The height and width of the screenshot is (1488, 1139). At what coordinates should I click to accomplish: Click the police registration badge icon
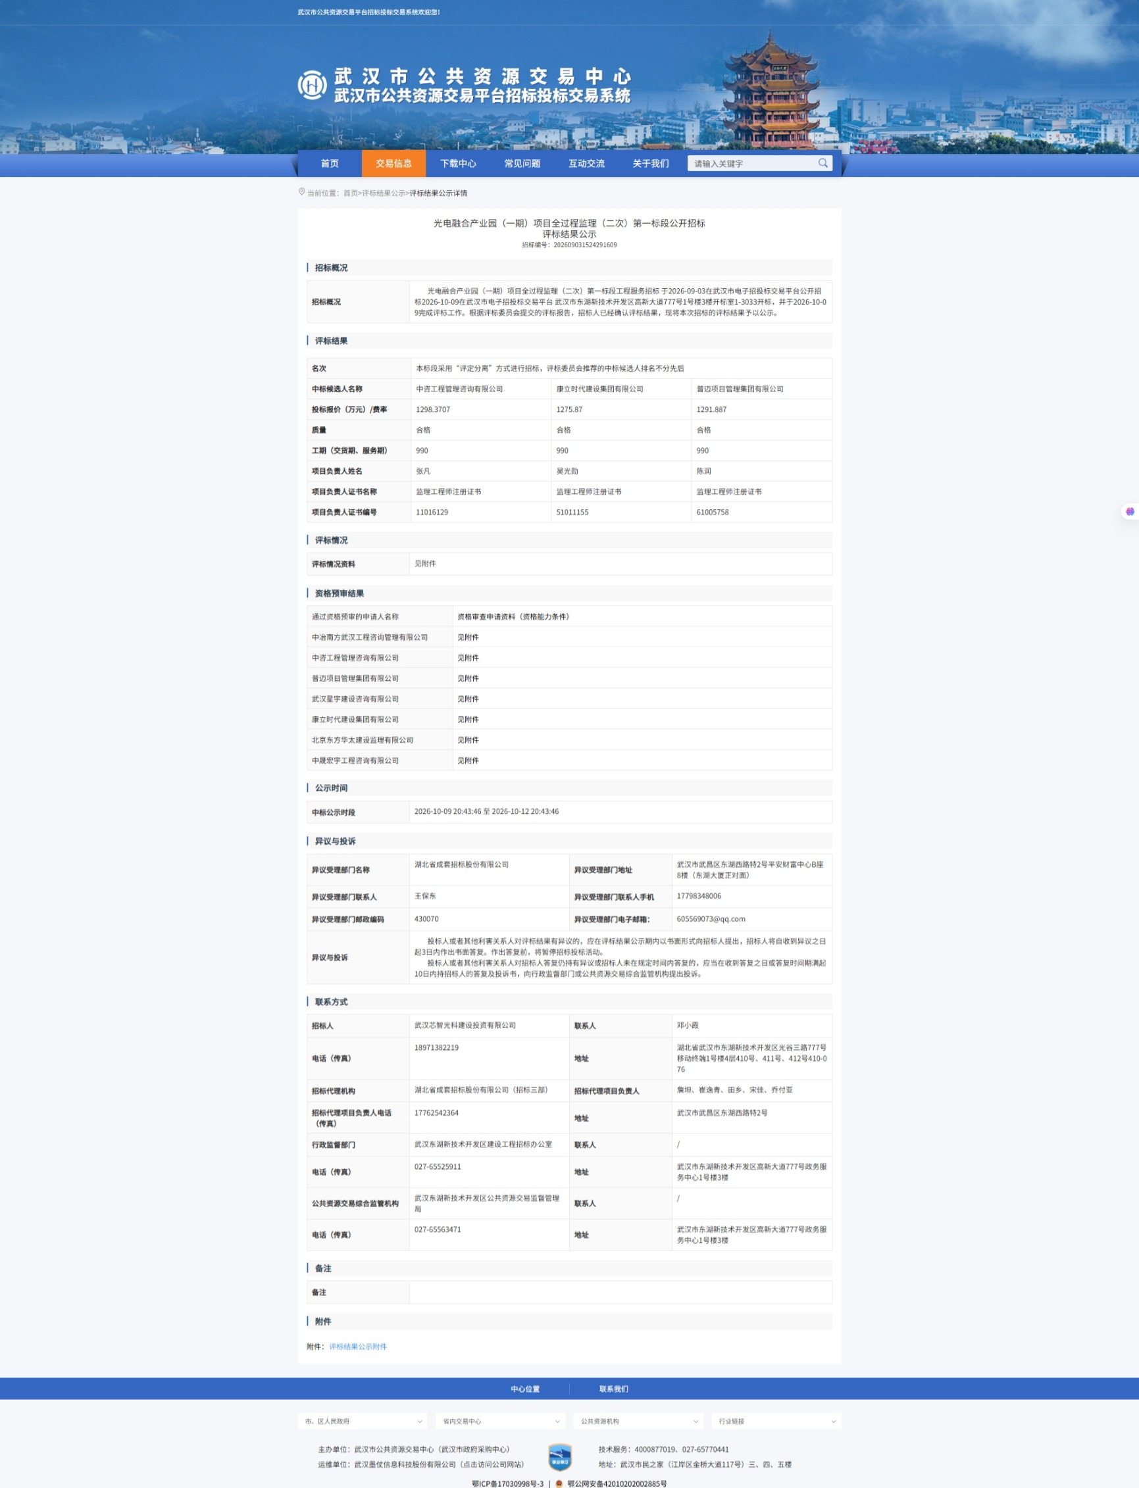tap(559, 1483)
